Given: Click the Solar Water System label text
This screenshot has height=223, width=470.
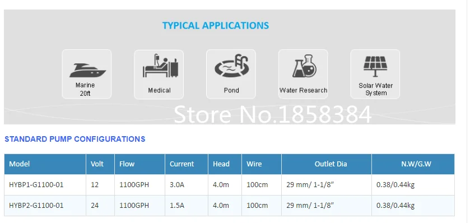Looking at the screenshot, I should tap(375, 89).
